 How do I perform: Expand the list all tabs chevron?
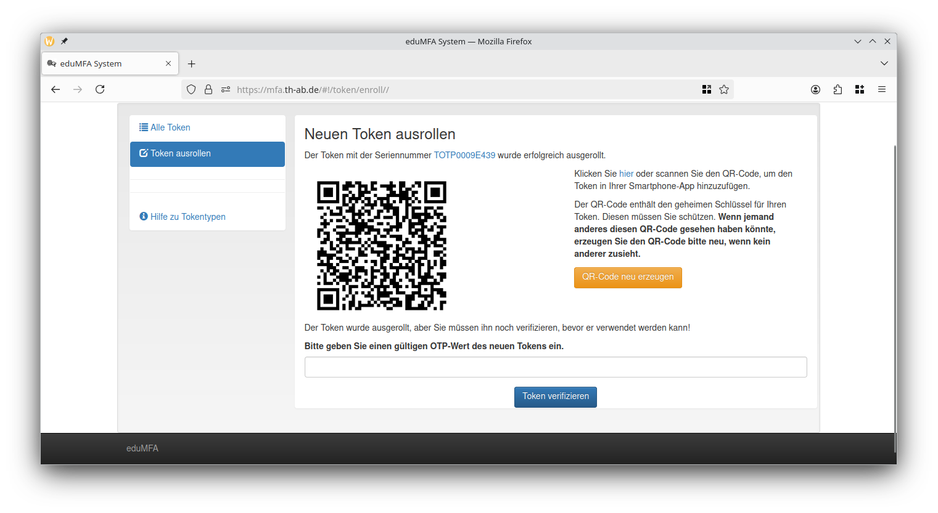(884, 63)
